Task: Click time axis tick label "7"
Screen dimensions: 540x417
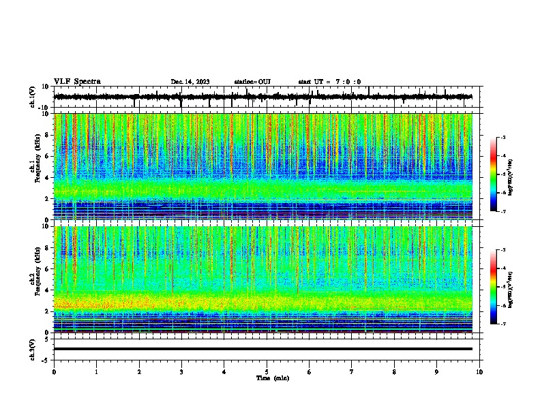Action: [352, 372]
